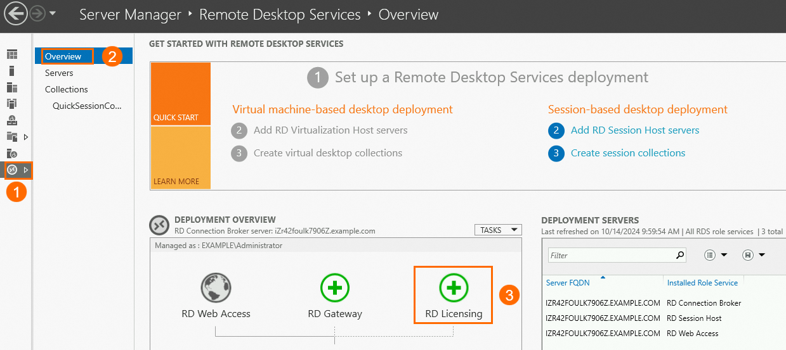Open All Servers icon in sidebar
Screen dimensions: 786x350
coord(12,87)
